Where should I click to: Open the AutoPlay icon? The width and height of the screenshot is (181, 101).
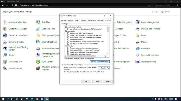pyautogui.click(x=38, y=22)
